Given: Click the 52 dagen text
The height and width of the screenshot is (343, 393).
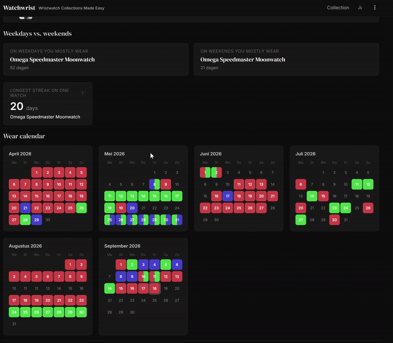Looking at the screenshot, I should coord(19,68).
